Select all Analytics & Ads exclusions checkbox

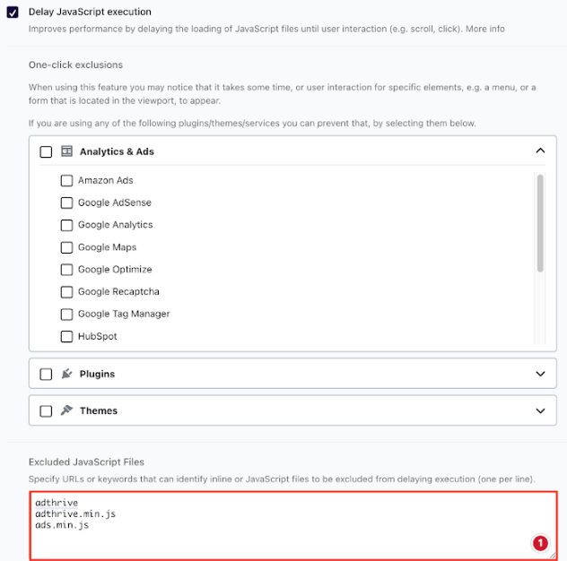[x=46, y=151]
